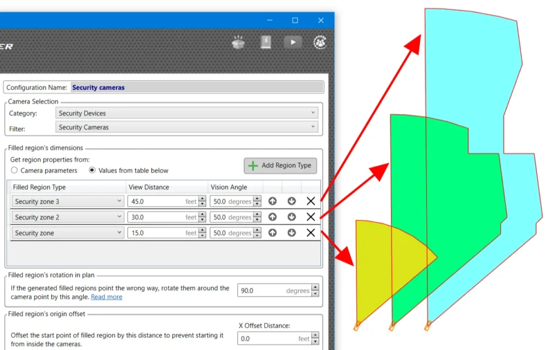Viewport: 557px width, 350px height.
Task: Select Values from table below option
Action: point(92,170)
